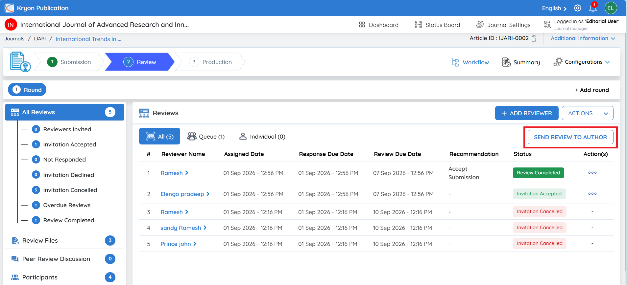This screenshot has height=285, width=627.
Task: Open Participants section
Action: tap(64, 277)
